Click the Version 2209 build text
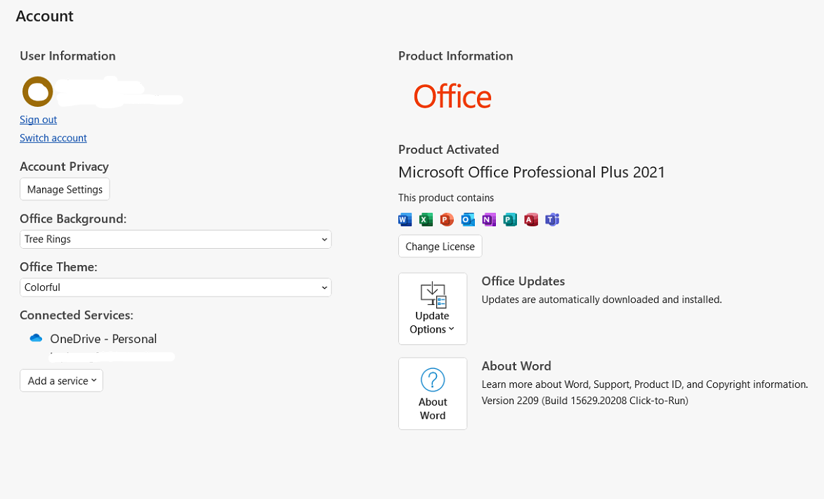The height and width of the screenshot is (499, 824). click(x=585, y=401)
